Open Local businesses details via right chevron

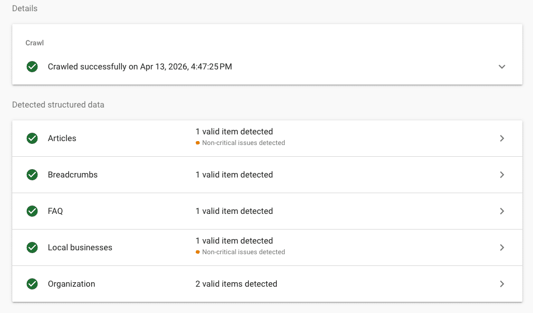point(502,247)
